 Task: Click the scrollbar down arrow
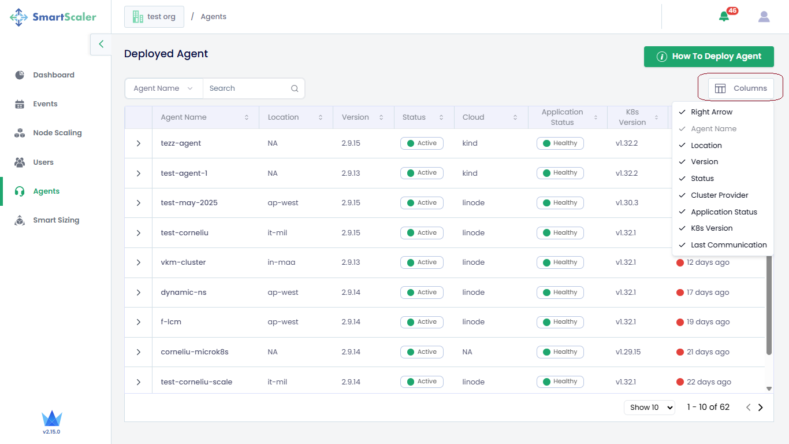[769, 389]
